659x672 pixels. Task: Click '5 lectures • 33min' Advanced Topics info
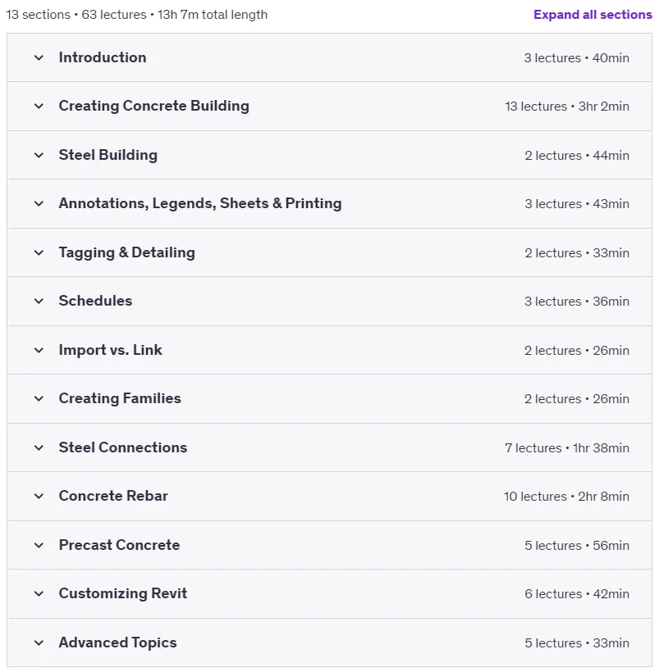577,642
